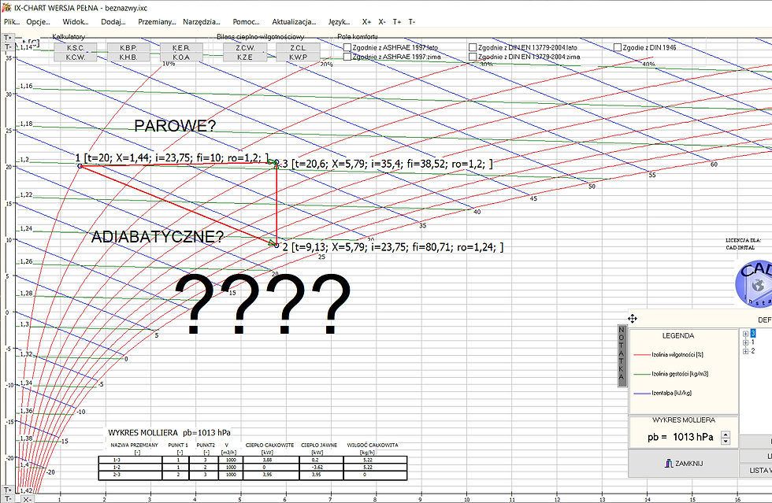Click the K.W.P balance button
Screen dimensions: 772x503
[x=298, y=57]
